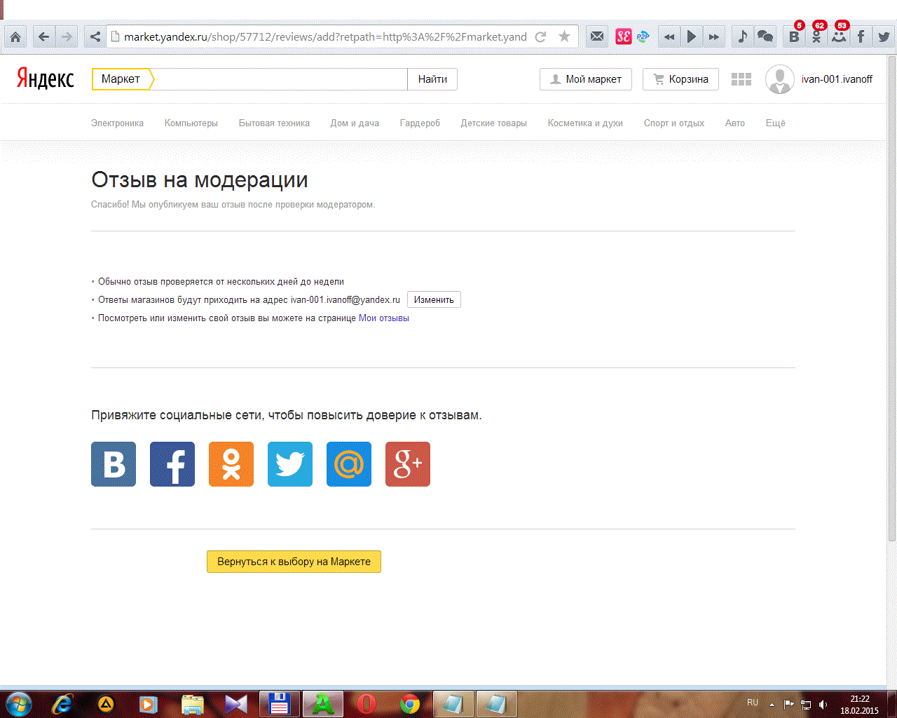Image resolution: width=897 pixels, height=718 pixels.
Task: Bookmark page with the star icon
Action: 564,36
